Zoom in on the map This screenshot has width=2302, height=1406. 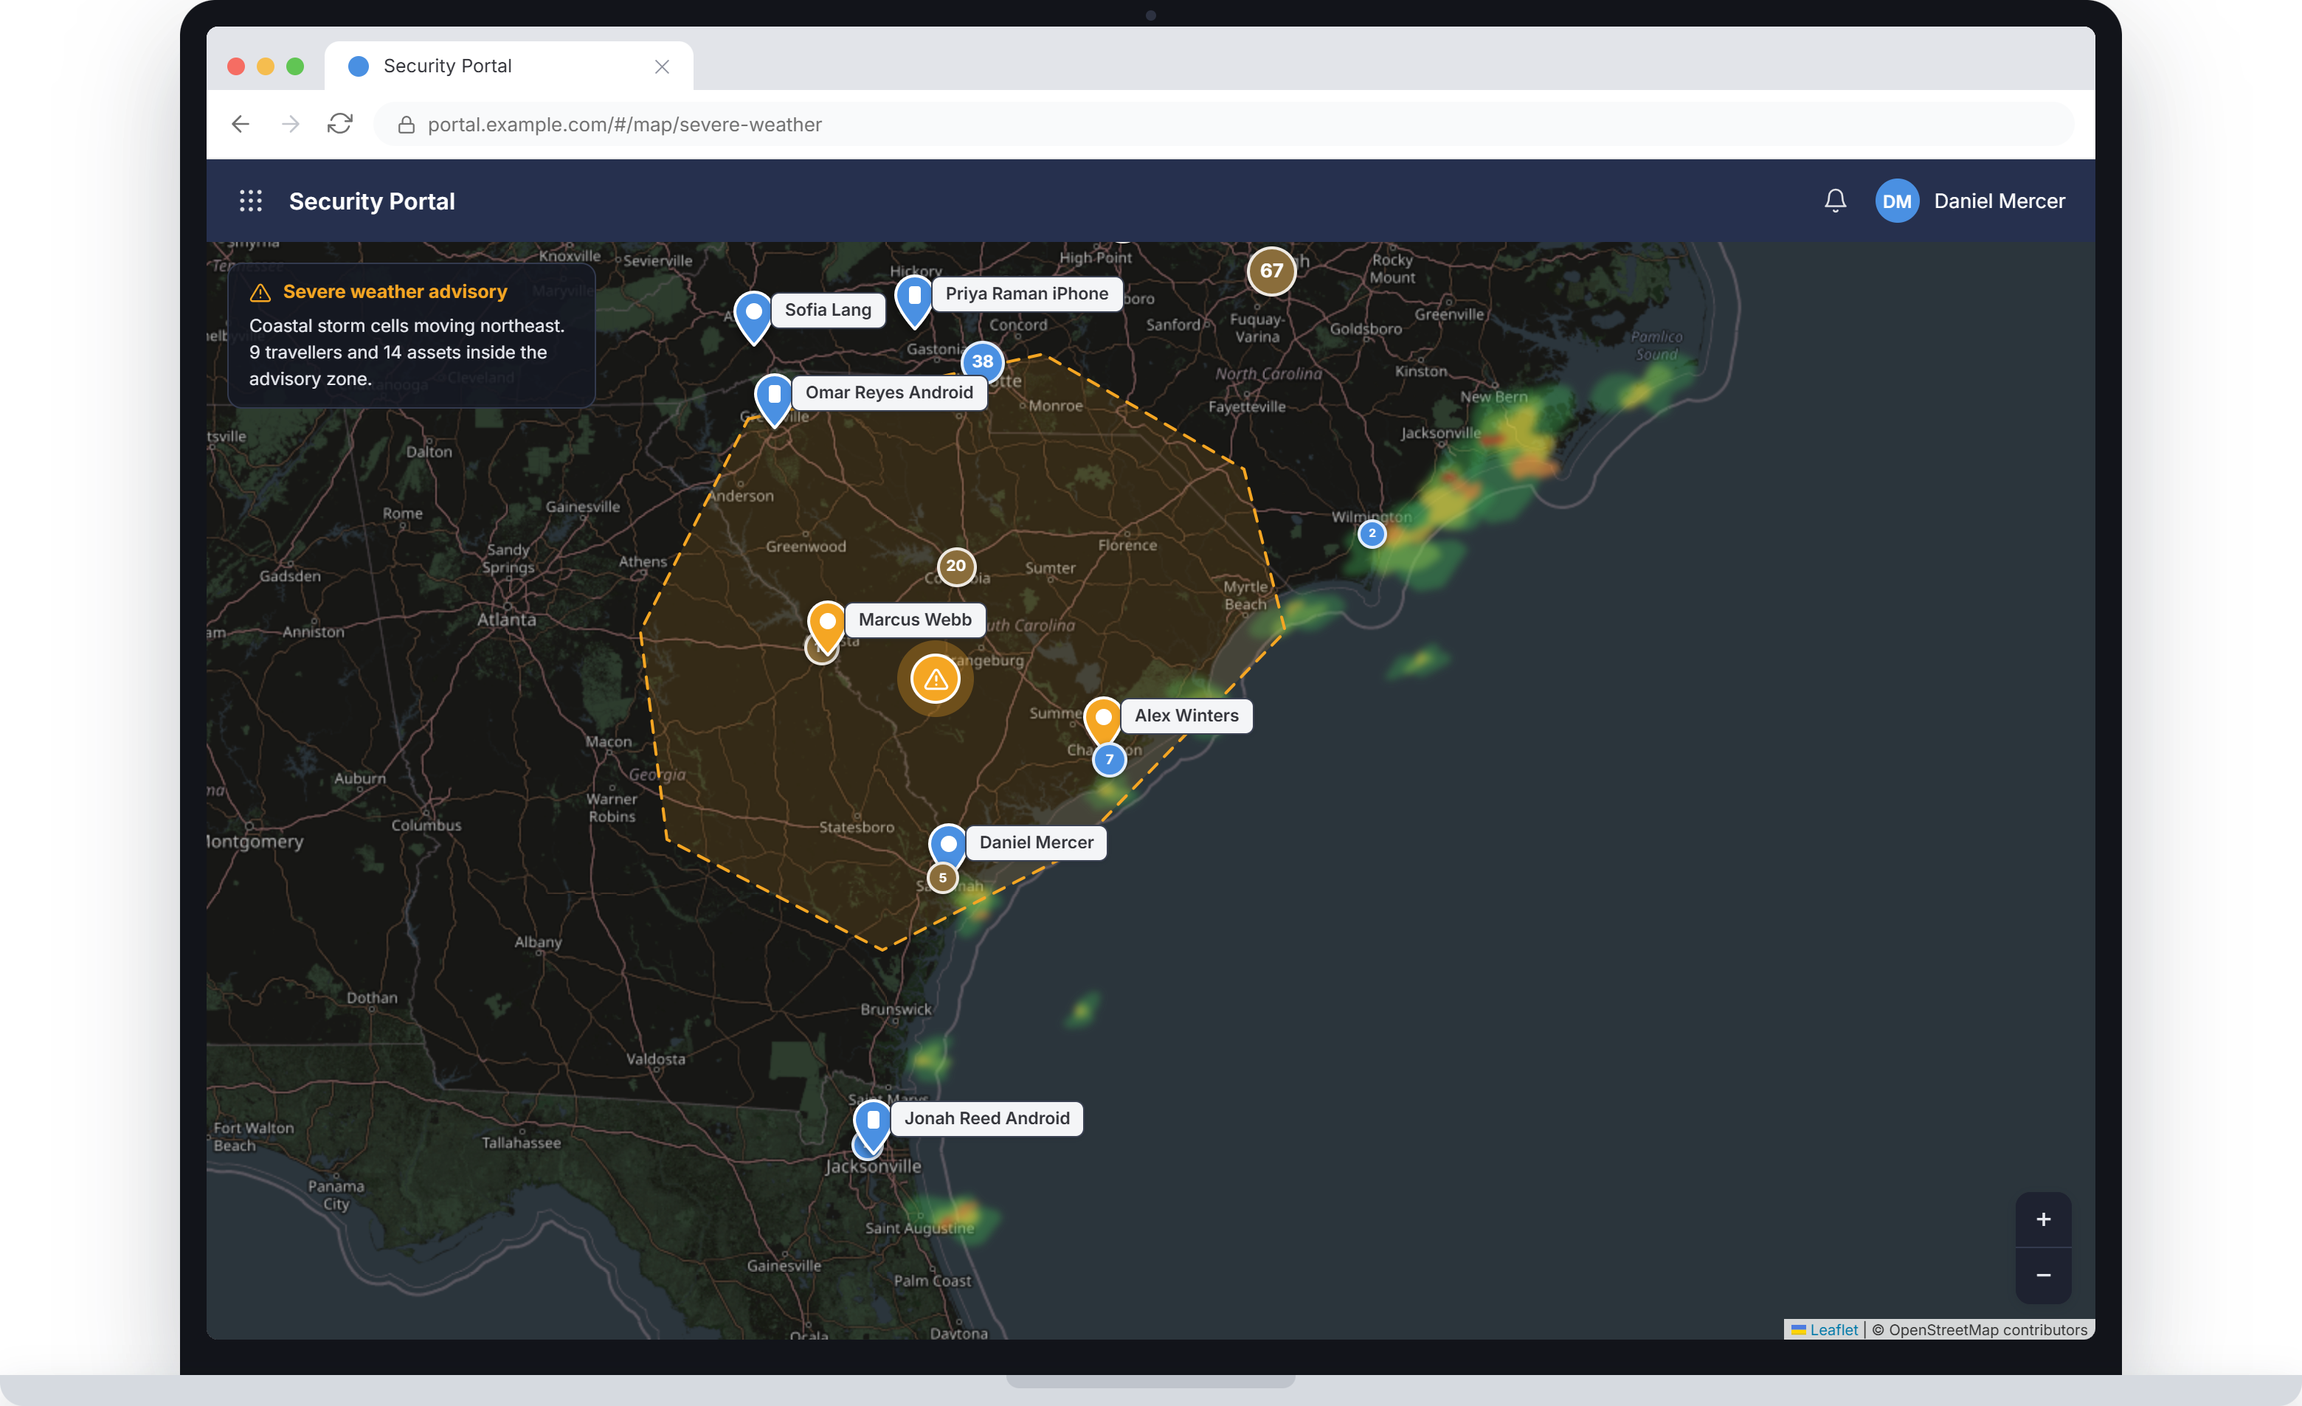pos(2043,1219)
